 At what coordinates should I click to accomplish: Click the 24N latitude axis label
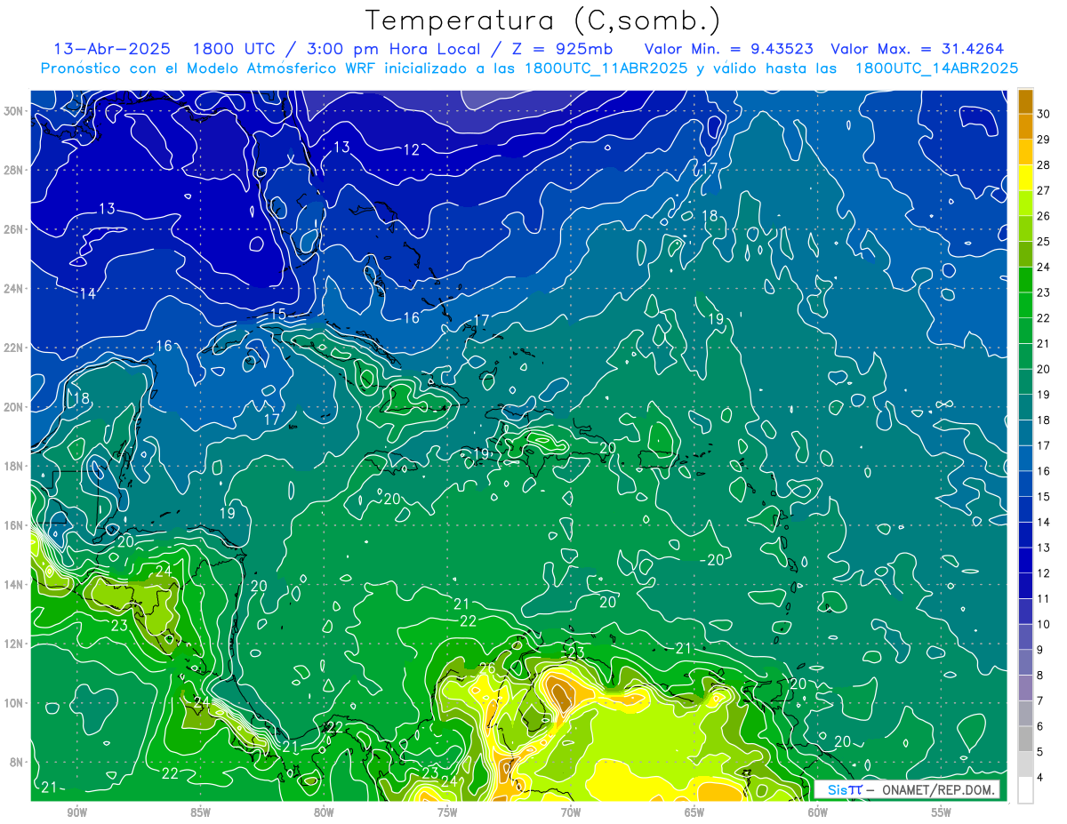pos(12,288)
